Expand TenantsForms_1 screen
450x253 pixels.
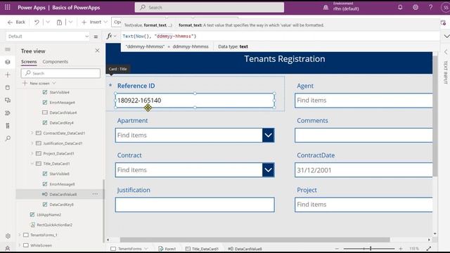click(20, 235)
